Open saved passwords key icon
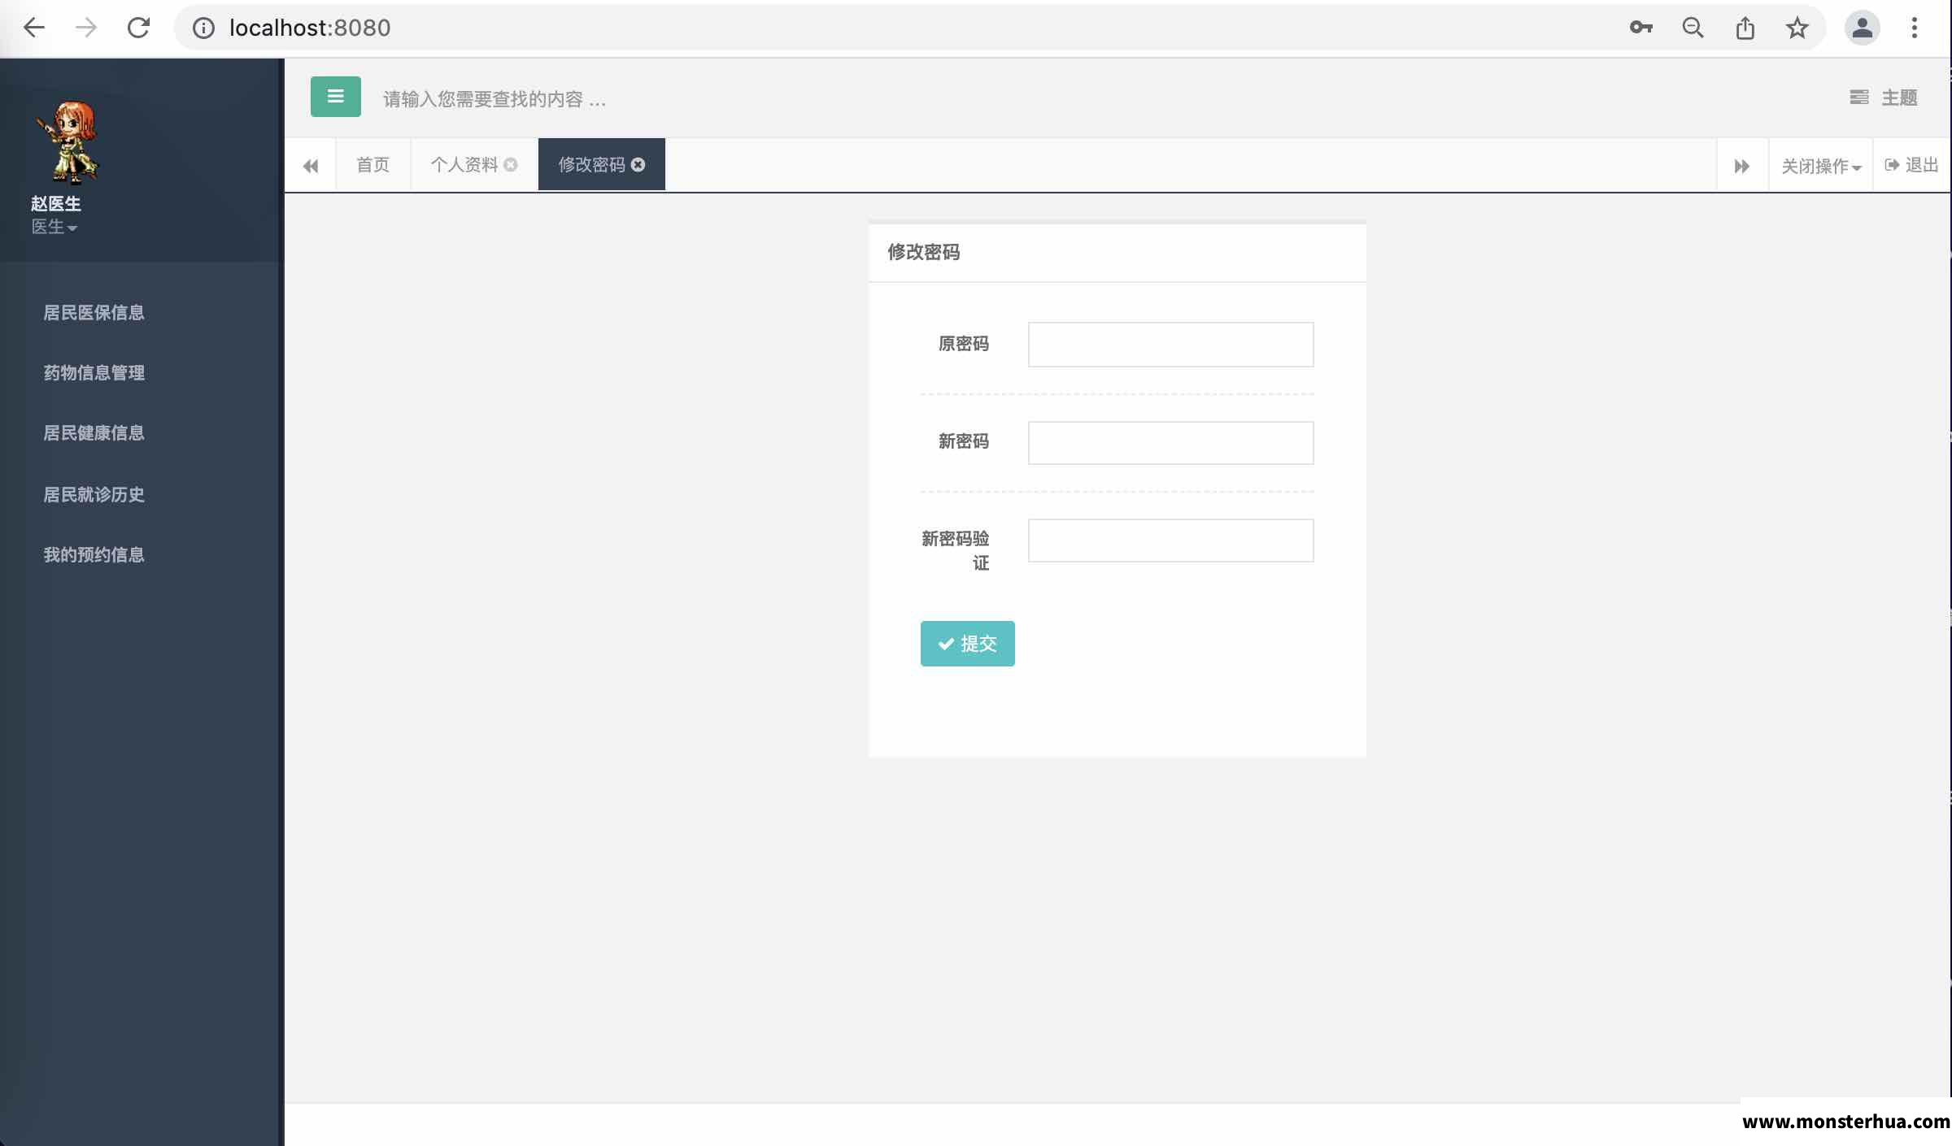 (1641, 28)
